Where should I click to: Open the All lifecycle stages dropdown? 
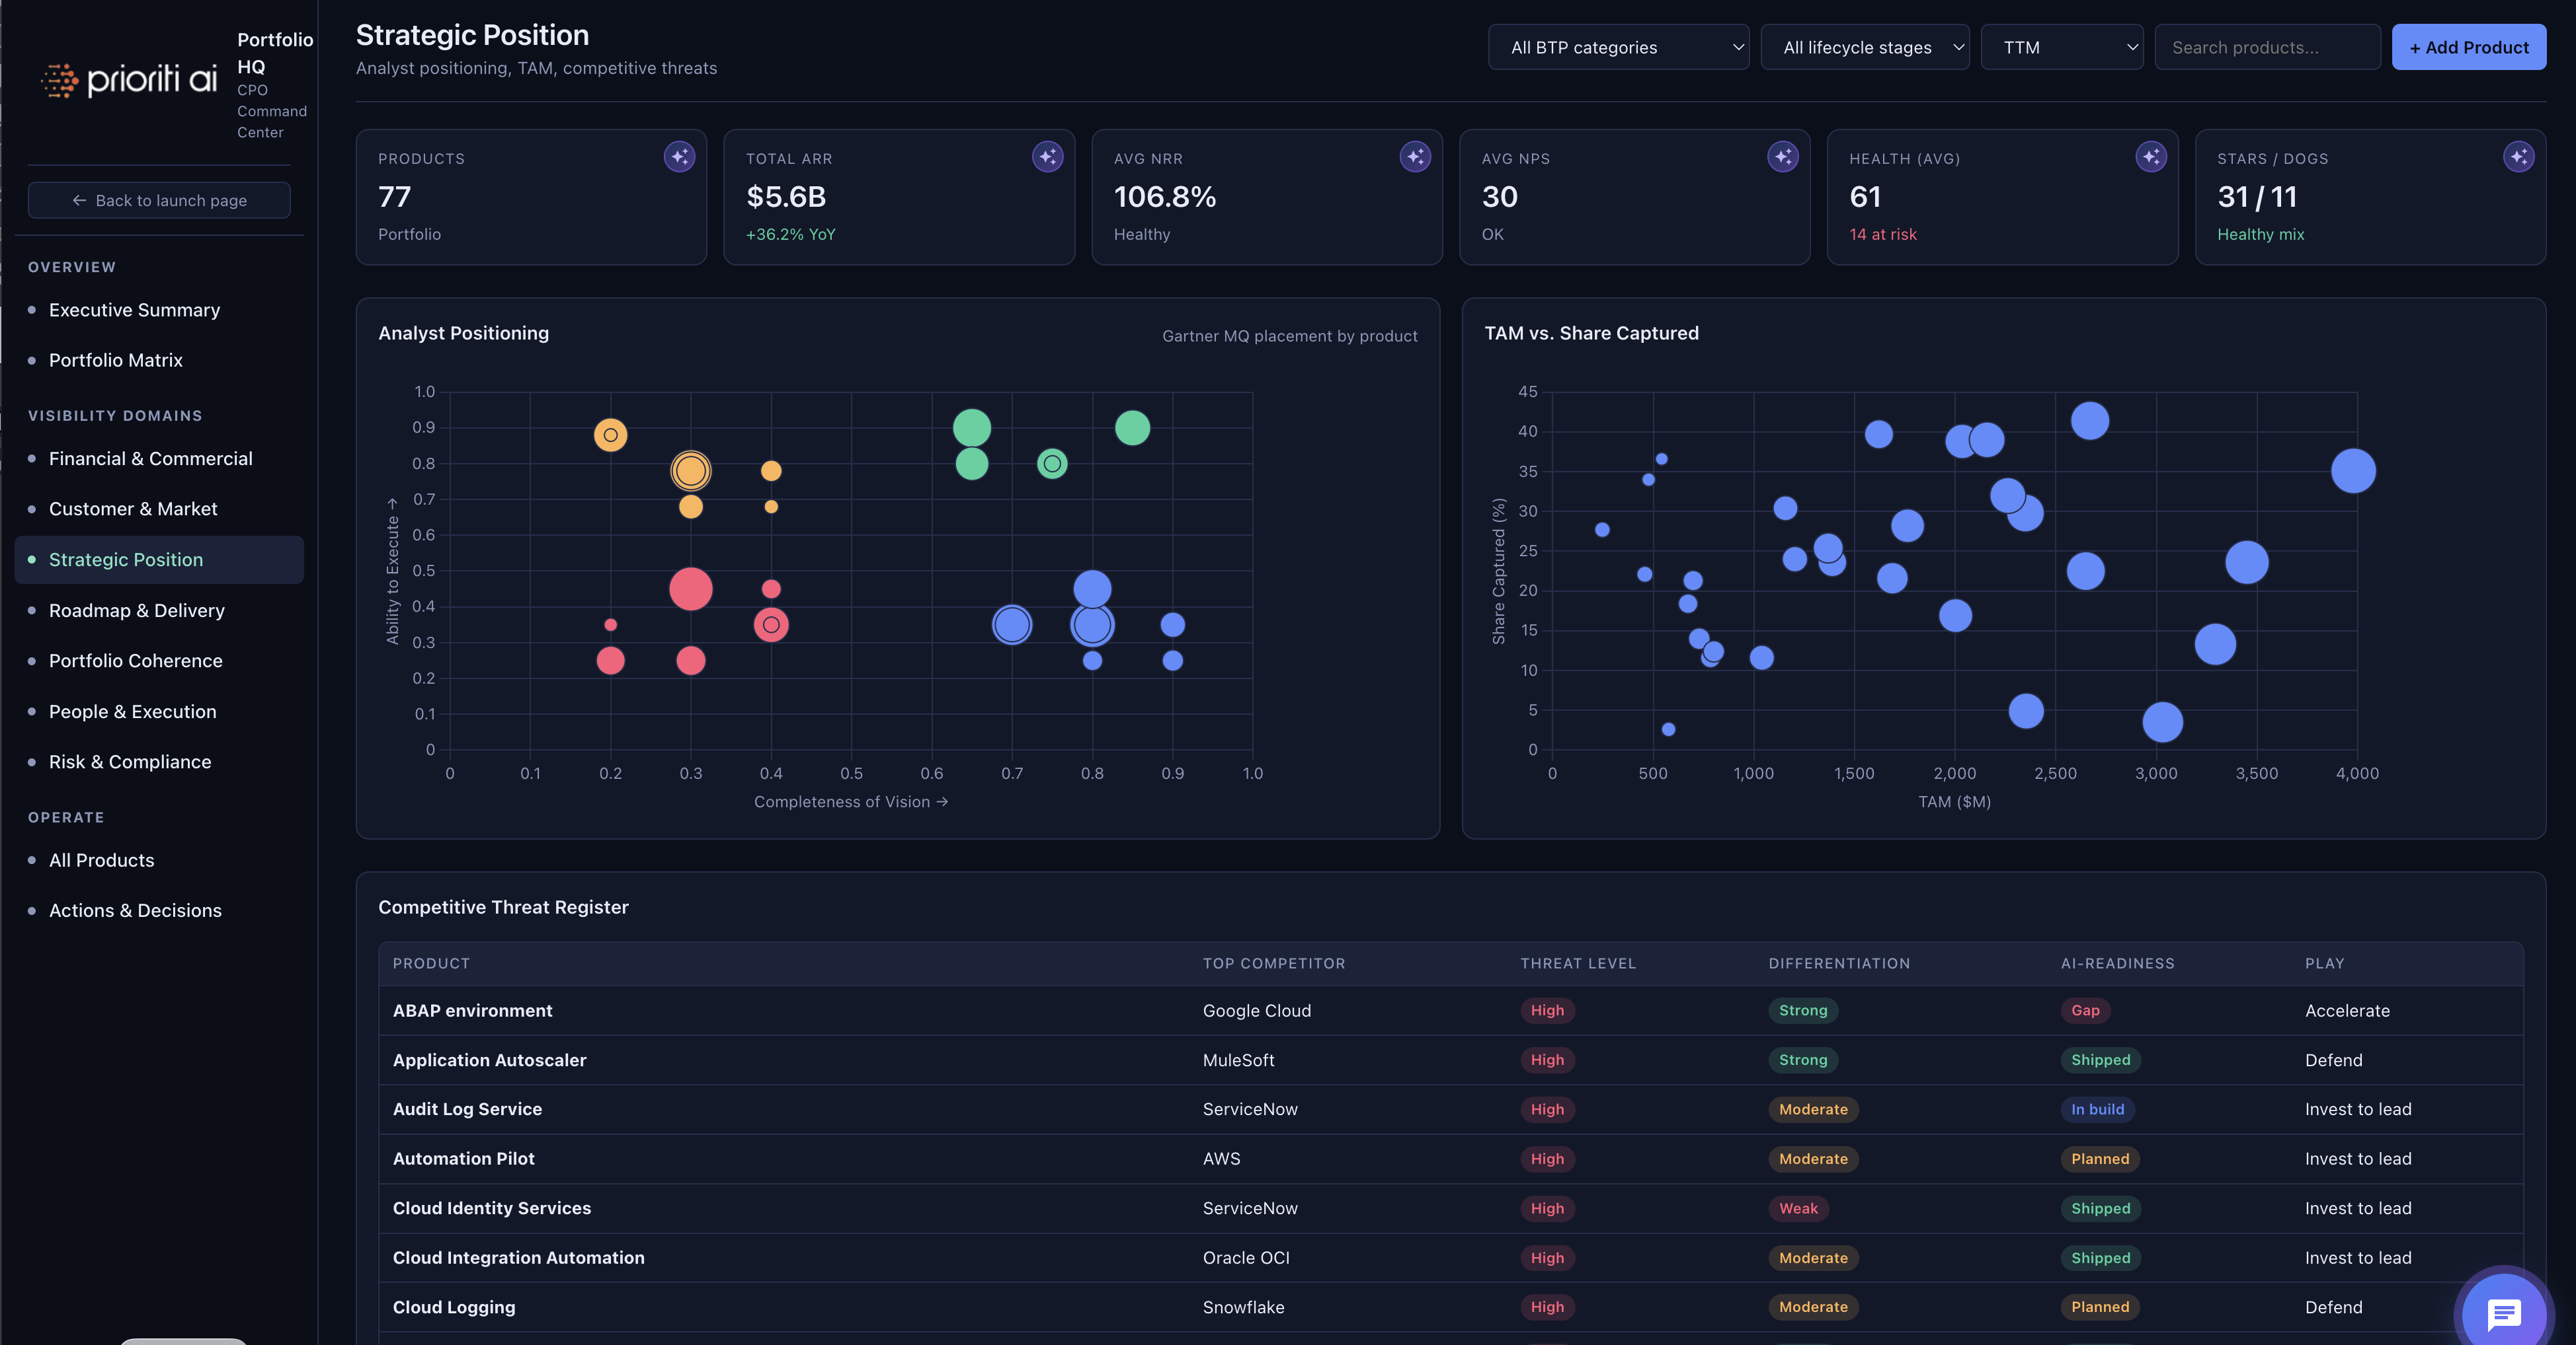(1864, 47)
